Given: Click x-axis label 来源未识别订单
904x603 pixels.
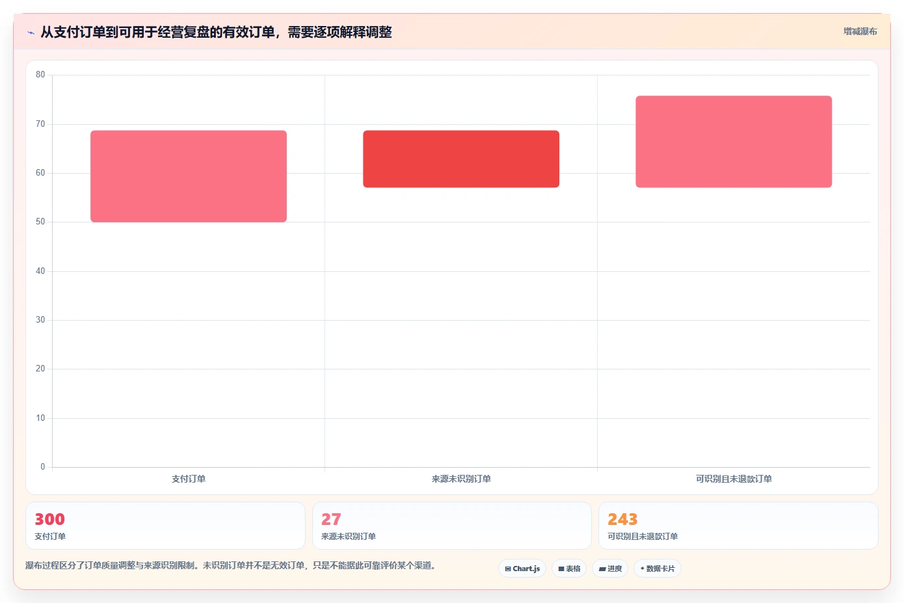Looking at the screenshot, I should point(461,479).
